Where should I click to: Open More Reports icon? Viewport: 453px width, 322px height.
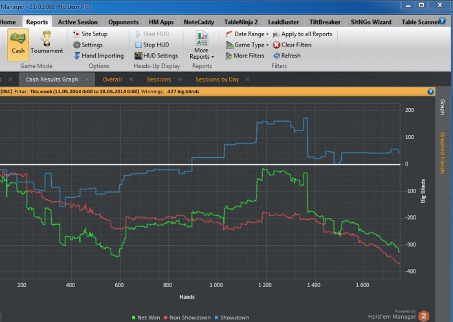click(202, 39)
